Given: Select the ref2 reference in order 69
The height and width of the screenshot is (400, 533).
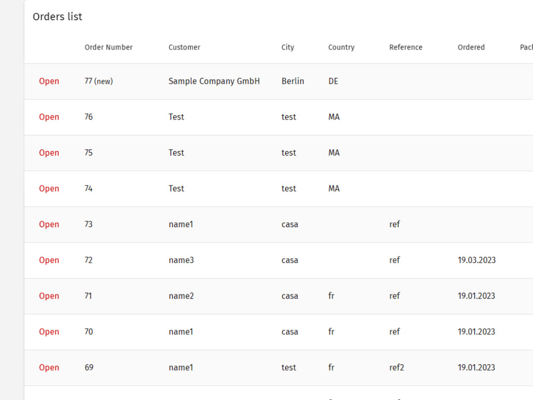Looking at the screenshot, I should (397, 367).
